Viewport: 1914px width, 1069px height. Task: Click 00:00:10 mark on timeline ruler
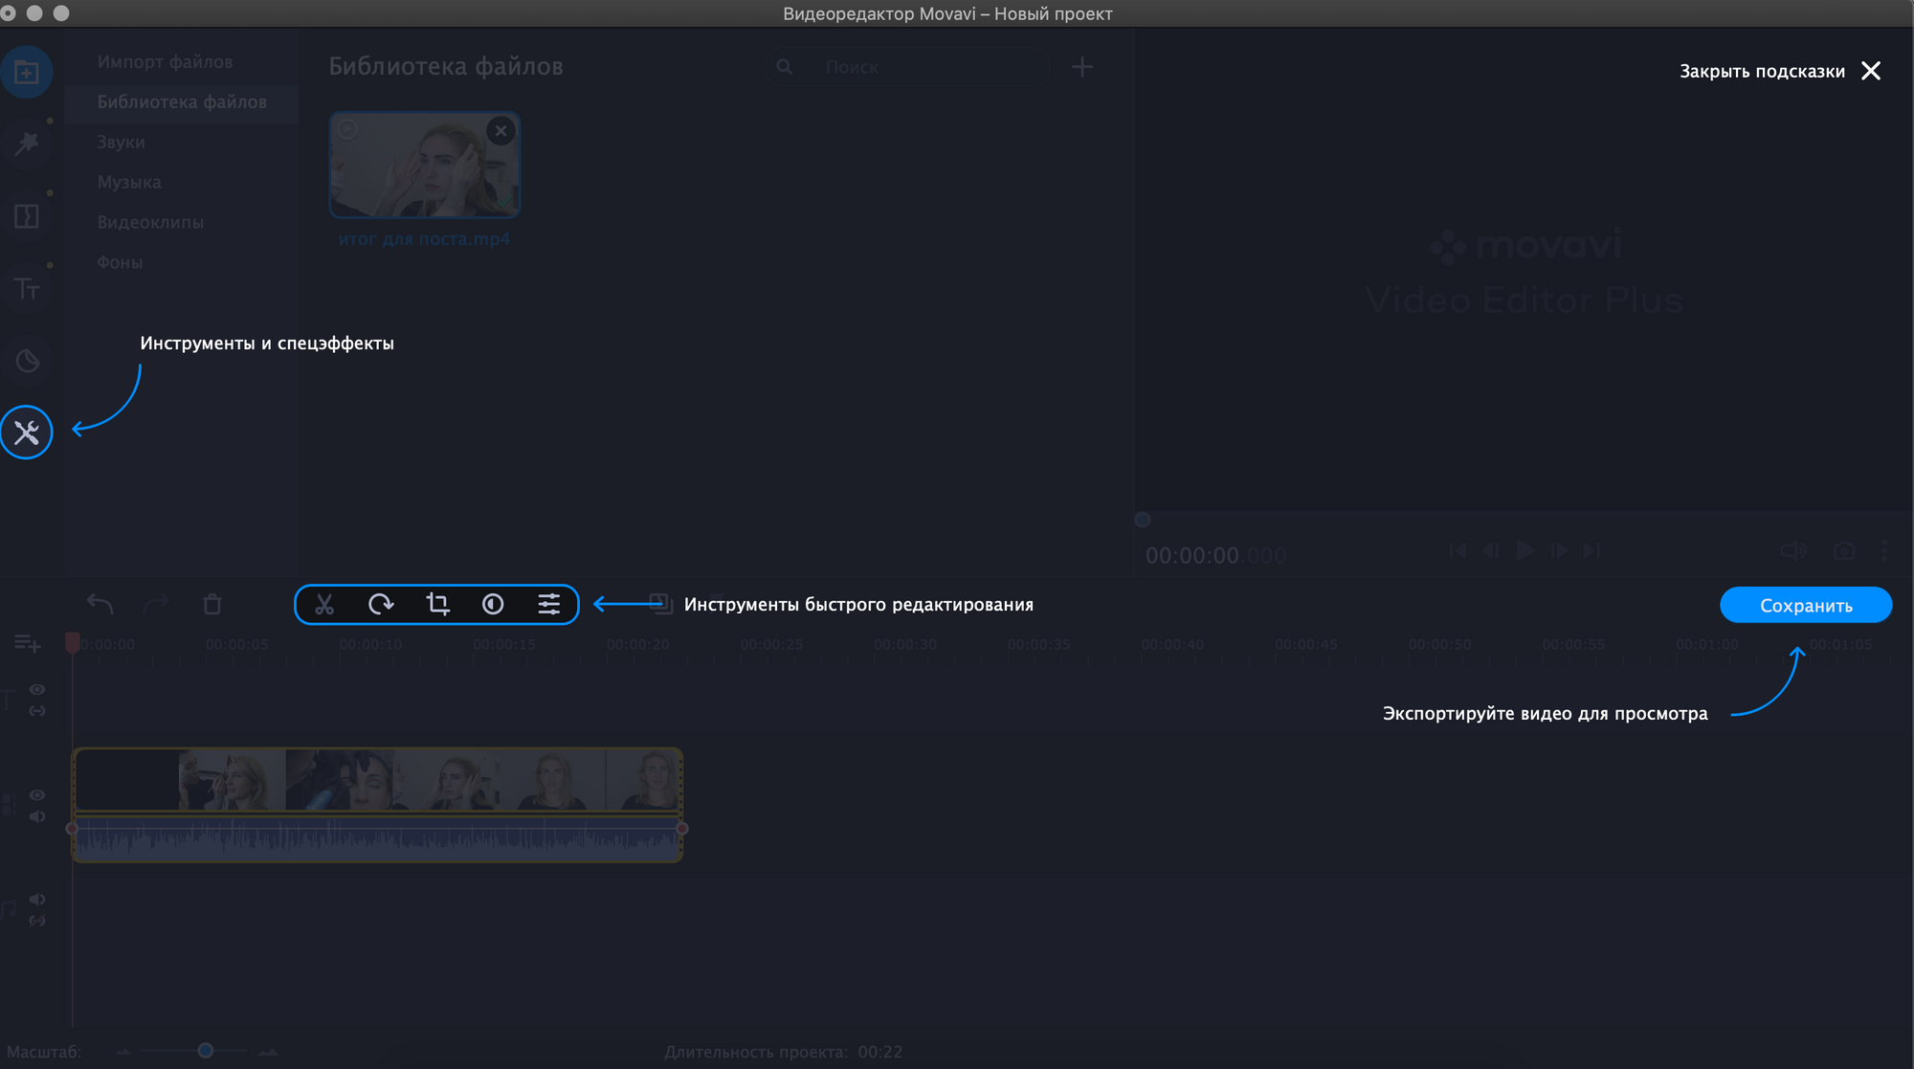point(370,644)
